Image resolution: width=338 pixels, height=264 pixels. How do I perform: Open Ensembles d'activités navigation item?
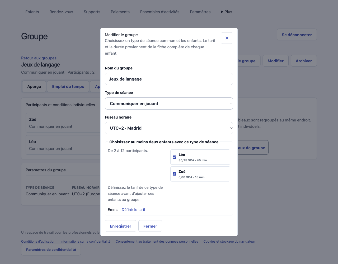[x=160, y=12]
